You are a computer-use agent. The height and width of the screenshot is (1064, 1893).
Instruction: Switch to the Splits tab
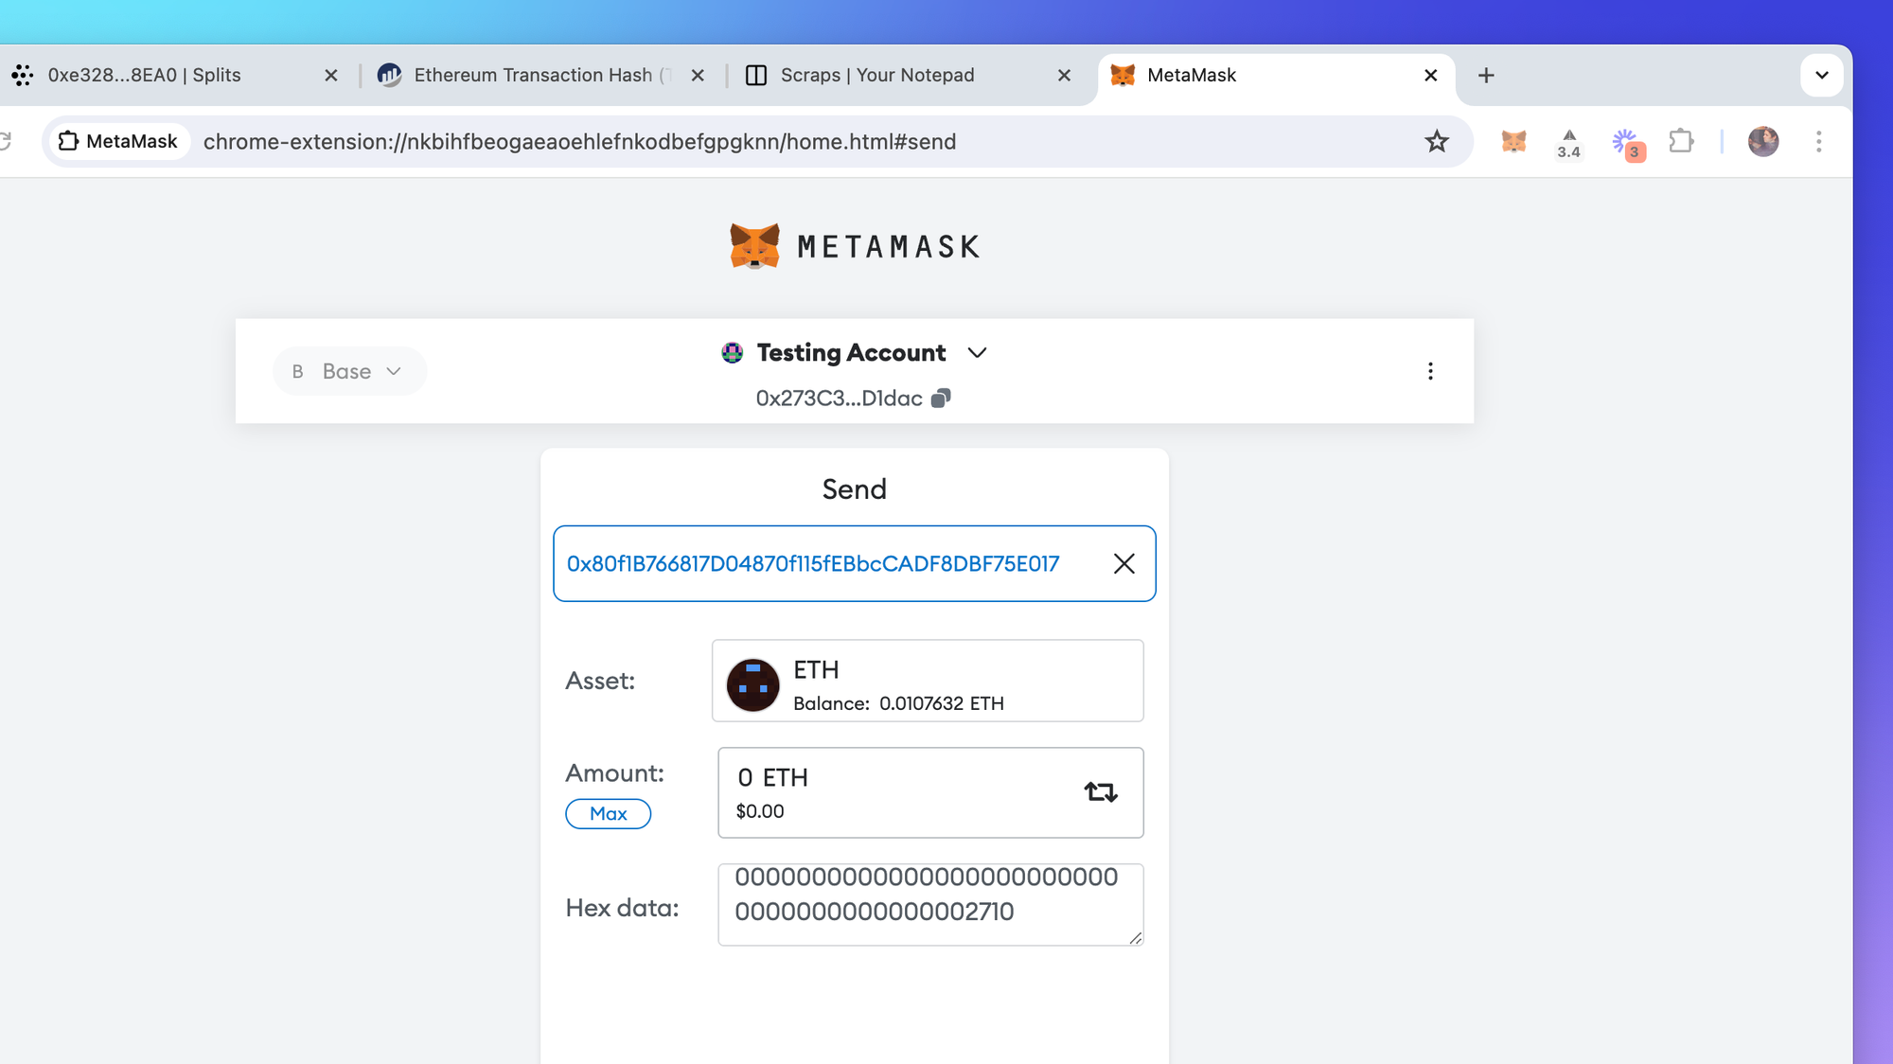[x=144, y=75]
